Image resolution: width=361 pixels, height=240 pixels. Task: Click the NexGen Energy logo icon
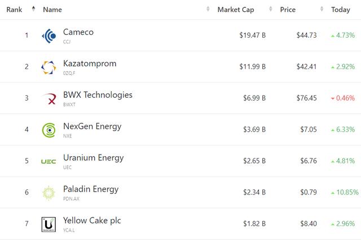[x=49, y=130]
